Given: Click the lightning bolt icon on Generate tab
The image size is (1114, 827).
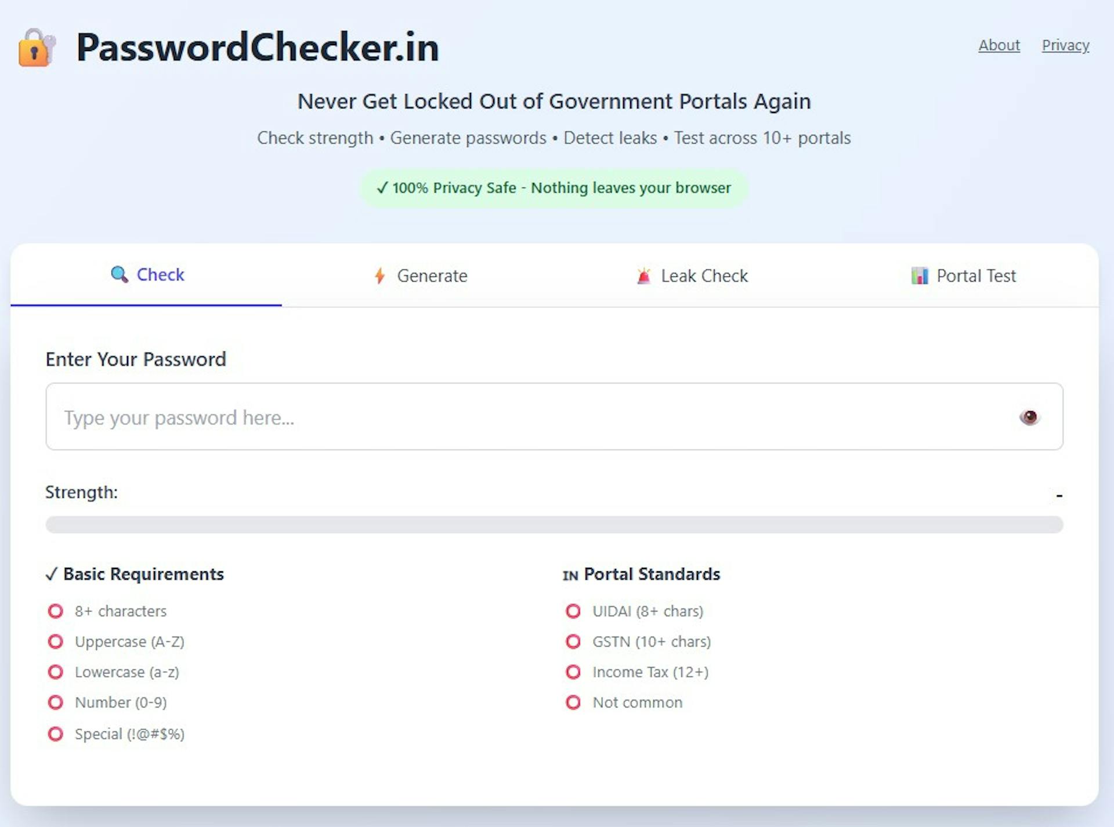Looking at the screenshot, I should point(381,276).
